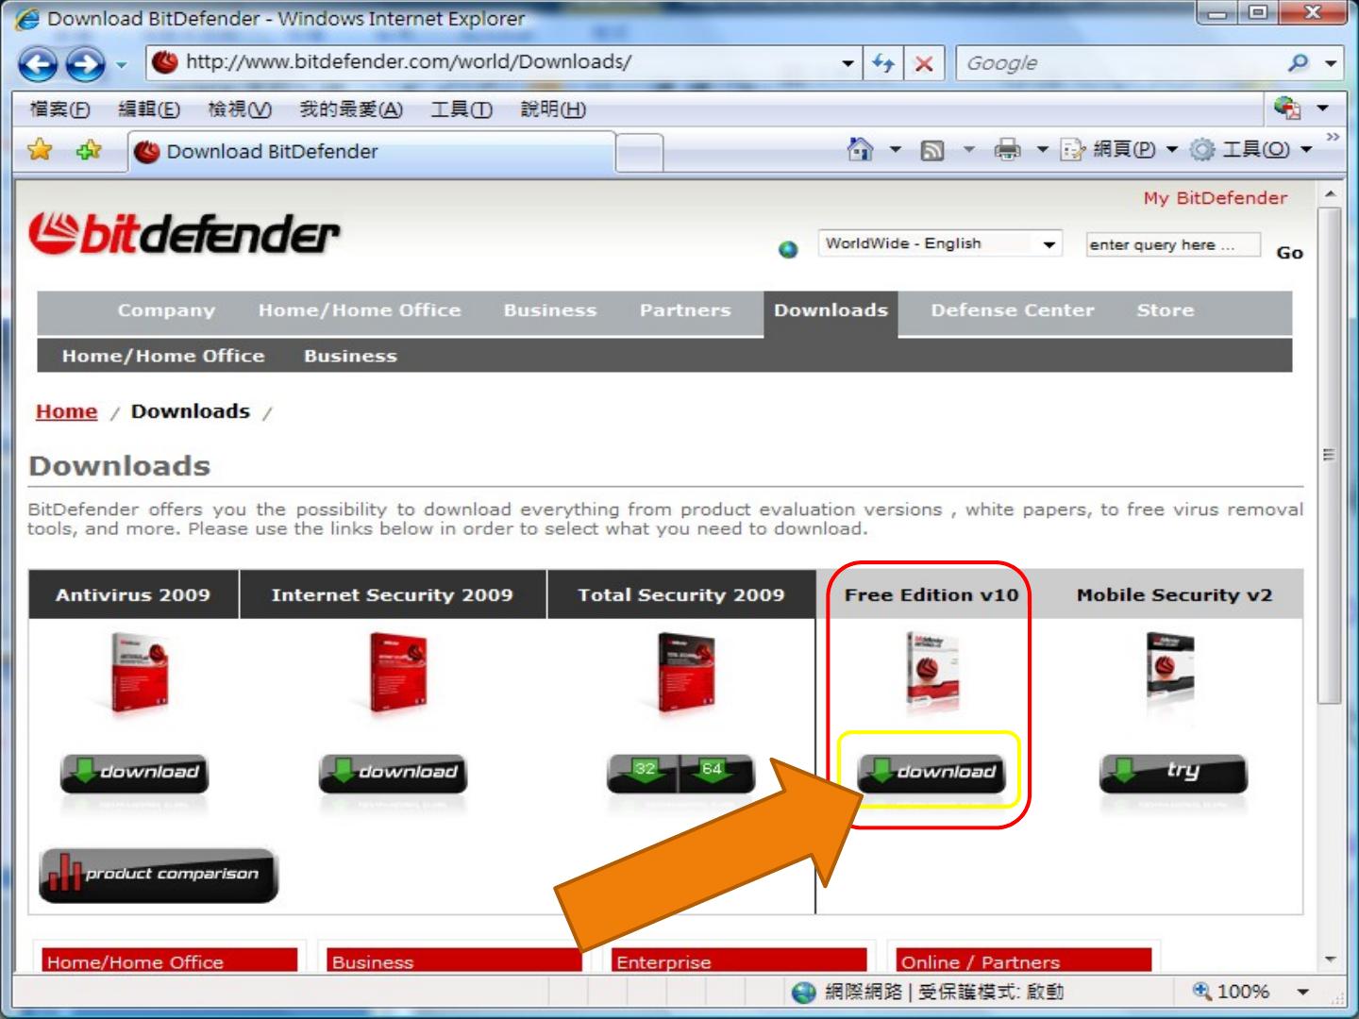Select the Download BitDefender tab
The width and height of the screenshot is (1359, 1019).
click(x=371, y=152)
